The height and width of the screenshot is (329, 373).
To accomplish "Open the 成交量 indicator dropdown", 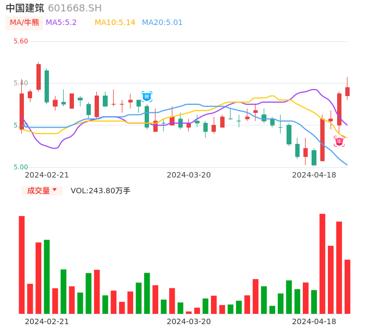I will click(x=42, y=191).
